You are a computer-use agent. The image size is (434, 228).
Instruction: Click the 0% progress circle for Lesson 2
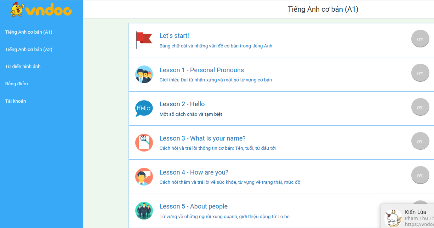420,108
